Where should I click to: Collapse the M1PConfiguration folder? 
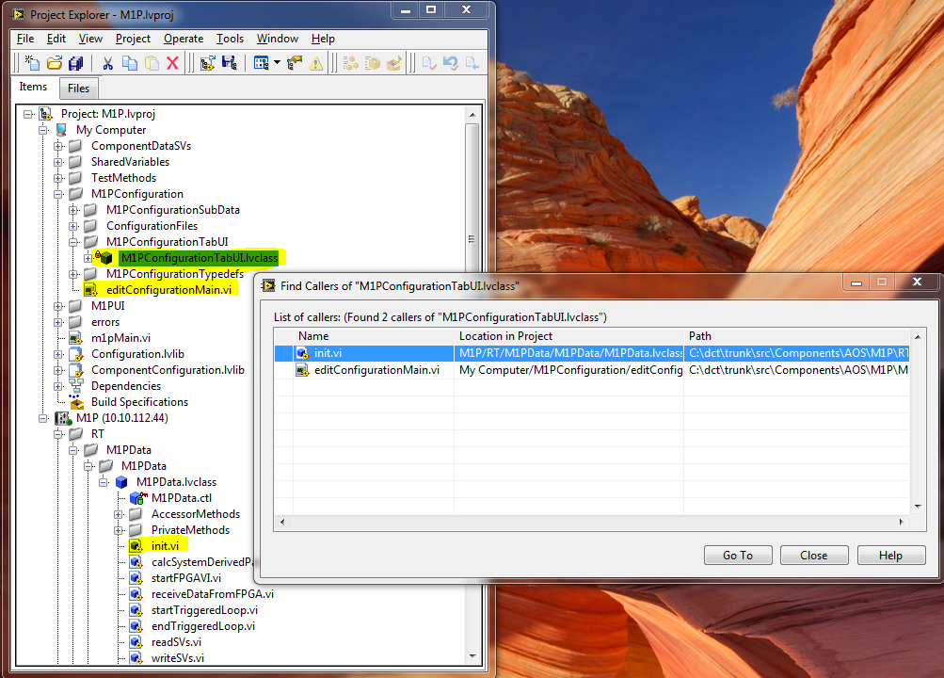point(58,194)
